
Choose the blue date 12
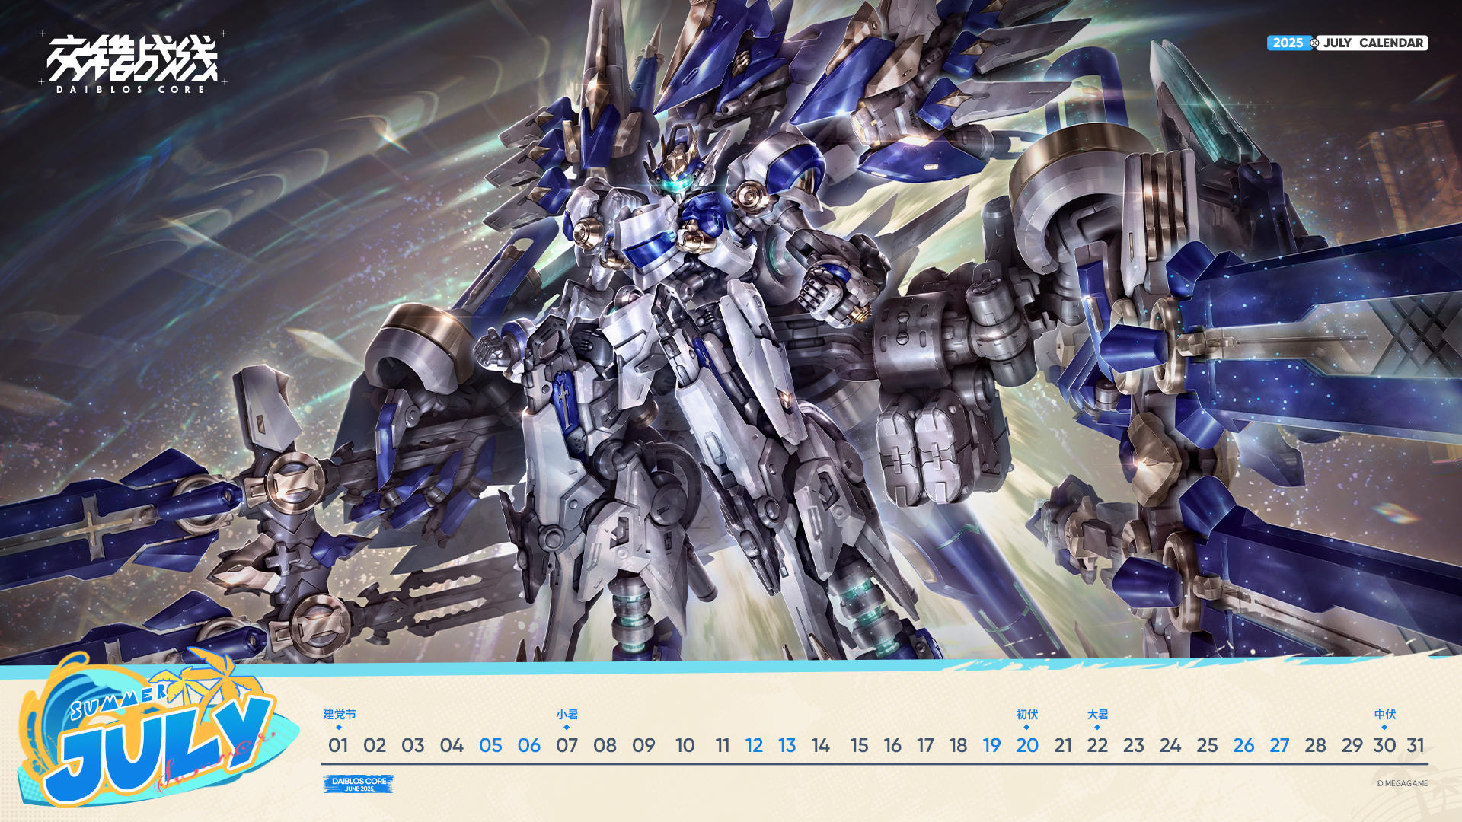[754, 745]
